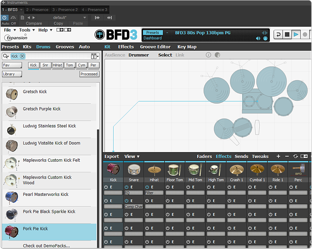Select the Kick channel drum image
This screenshot has height=249, width=312.
113,170
